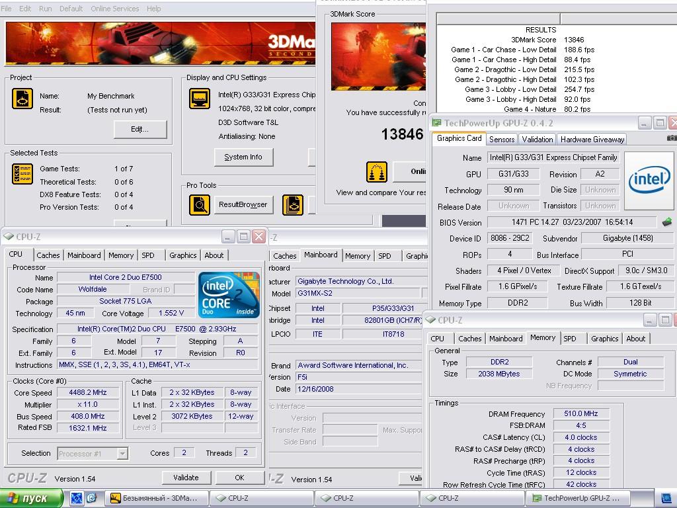Select Graphics tab in the Memory CPU-Z window

click(604, 339)
